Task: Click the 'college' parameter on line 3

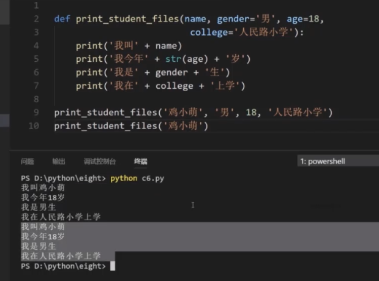Action: 209,32
